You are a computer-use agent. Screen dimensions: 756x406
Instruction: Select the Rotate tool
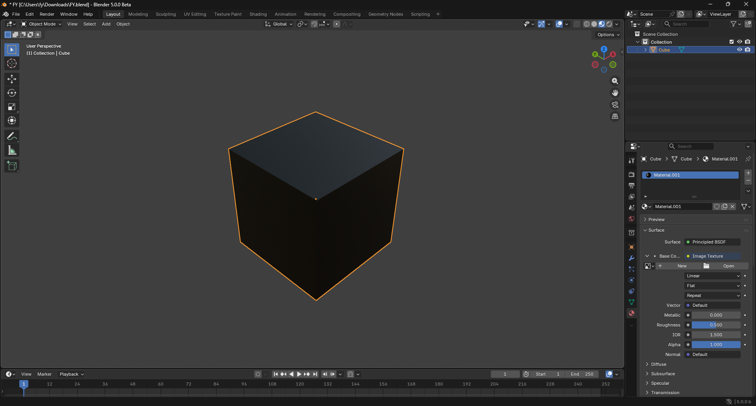12,93
